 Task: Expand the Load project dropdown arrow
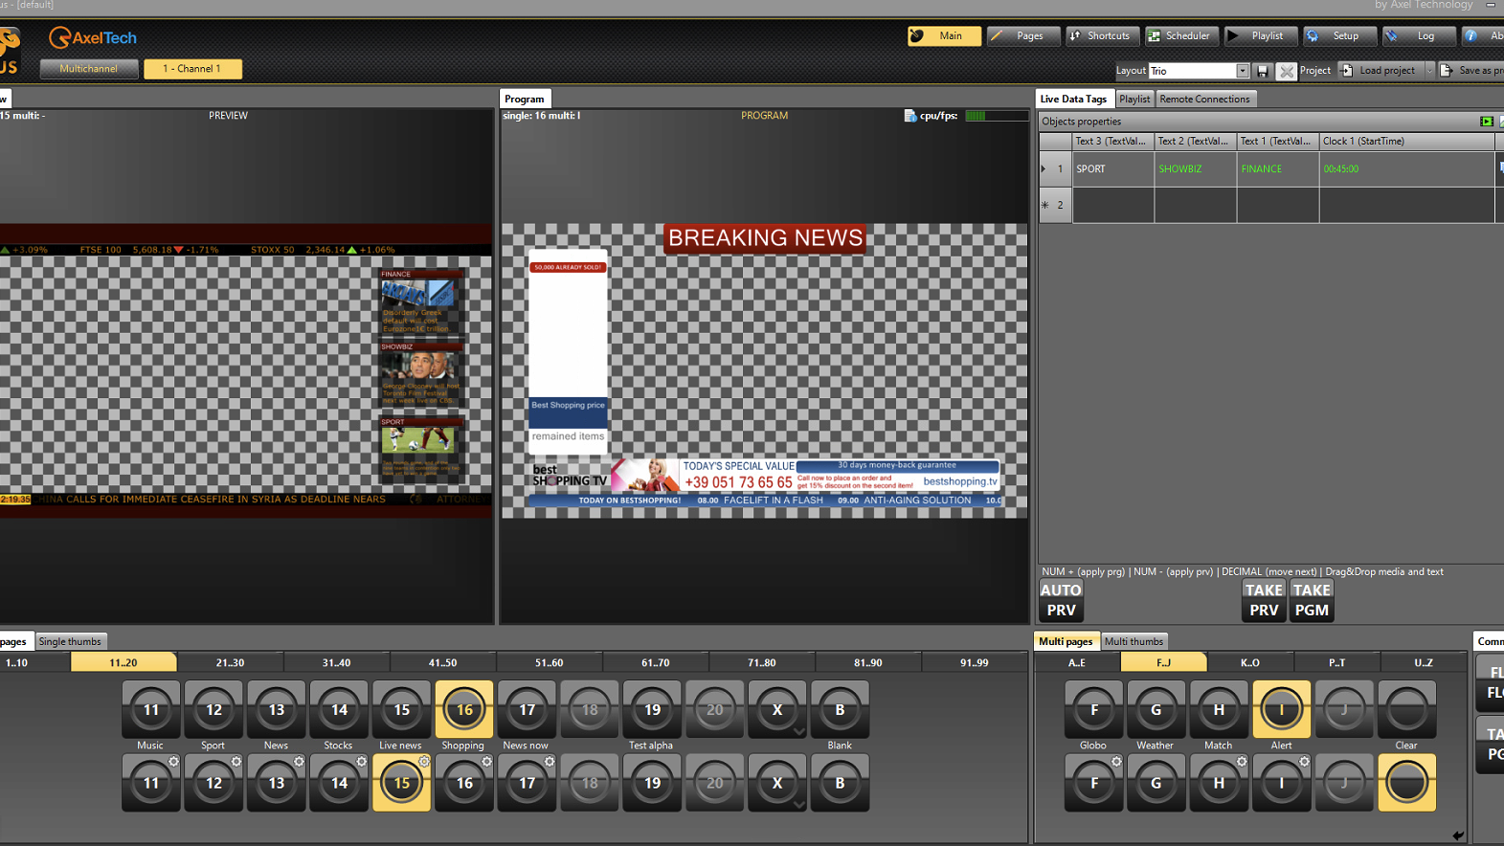[x=1429, y=71]
